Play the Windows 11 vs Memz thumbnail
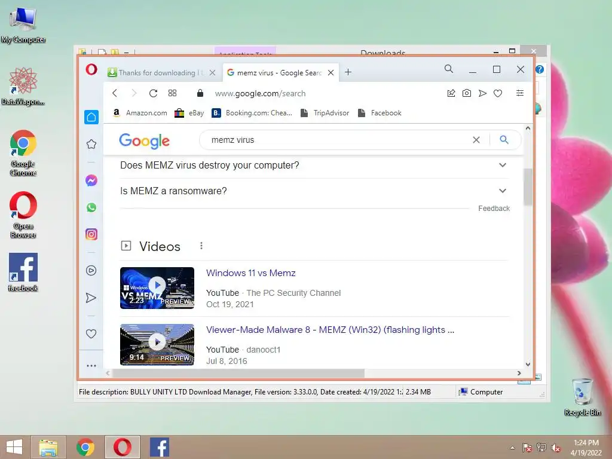 click(157, 288)
